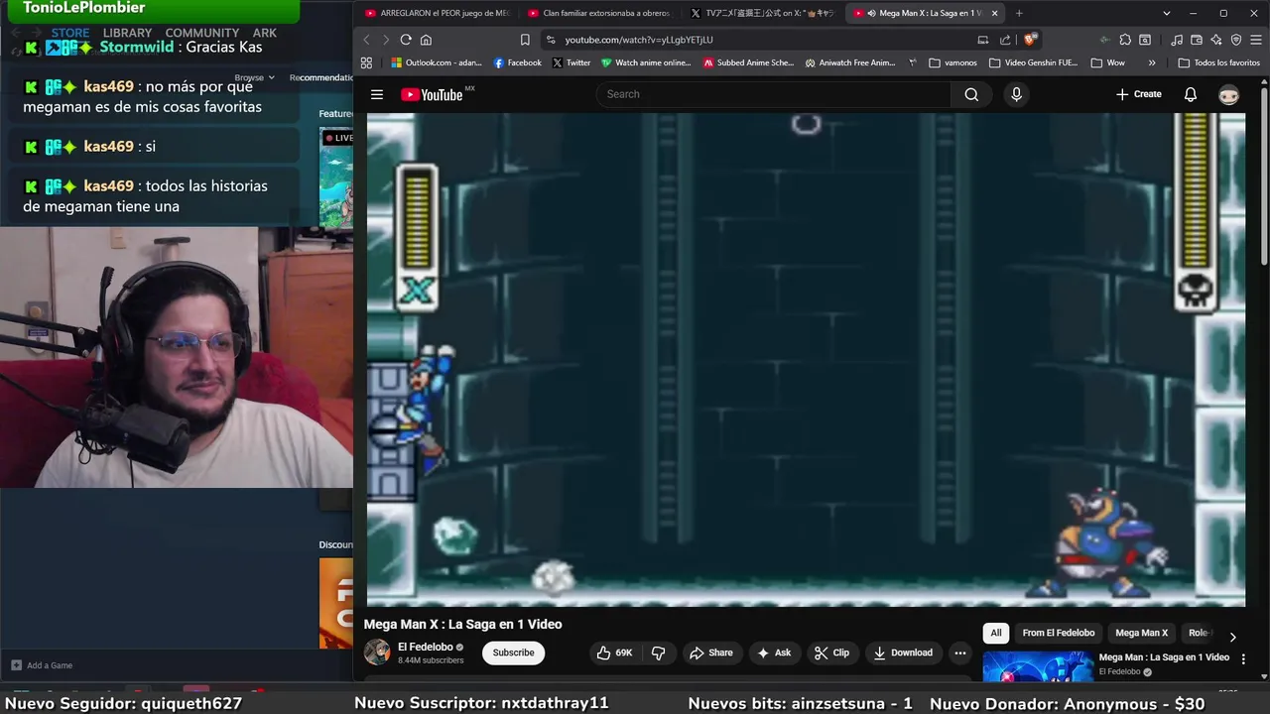
Task: Open the Facebook bookmark
Action: tap(518, 62)
